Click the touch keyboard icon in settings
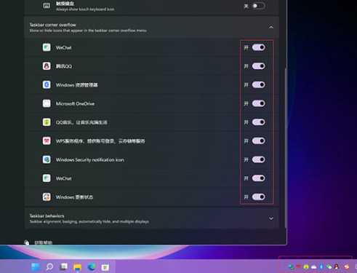 pyautogui.click(x=47, y=6)
